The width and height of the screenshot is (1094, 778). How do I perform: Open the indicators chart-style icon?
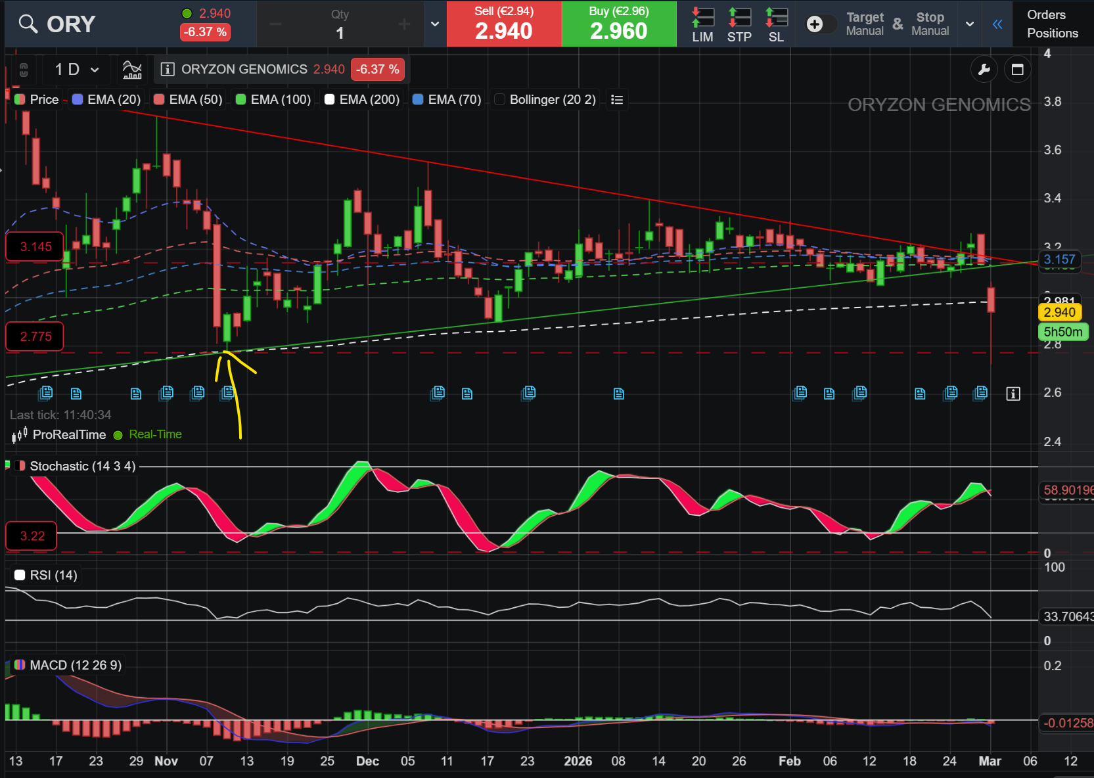132,69
